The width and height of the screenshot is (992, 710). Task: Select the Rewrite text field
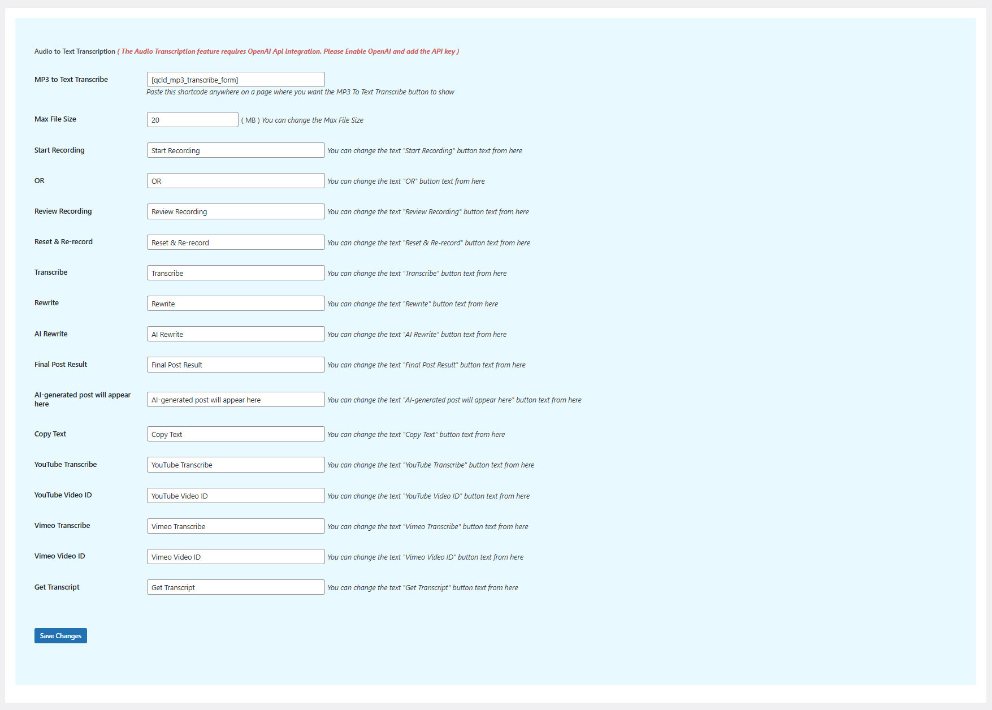coord(235,304)
